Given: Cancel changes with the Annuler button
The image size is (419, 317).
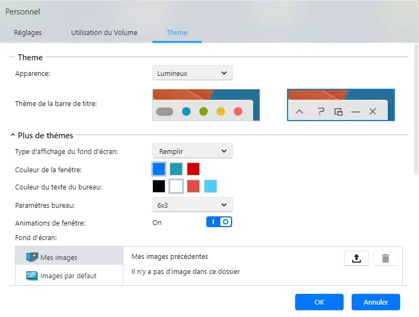Looking at the screenshot, I should pyautogui.click(x=376, y=302).
